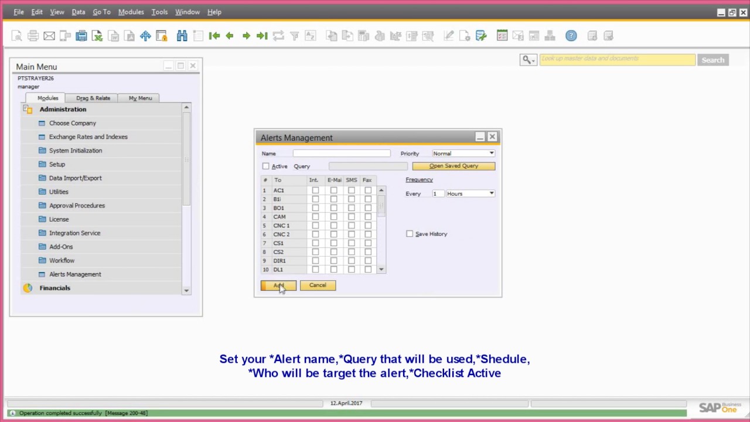Check SMS box for user CAM
Image resolution: width=750 pixels, height=422 pixels.
click(352, 217)
